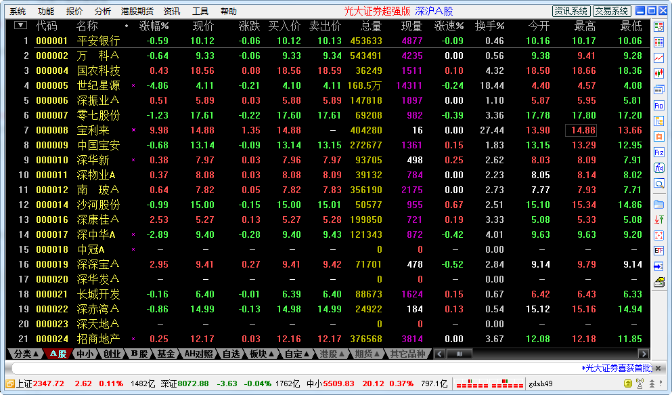The width and height of the screenshot is (672, 395).
Task: Open the 报价 menu
Action: (x=74, y=12)
